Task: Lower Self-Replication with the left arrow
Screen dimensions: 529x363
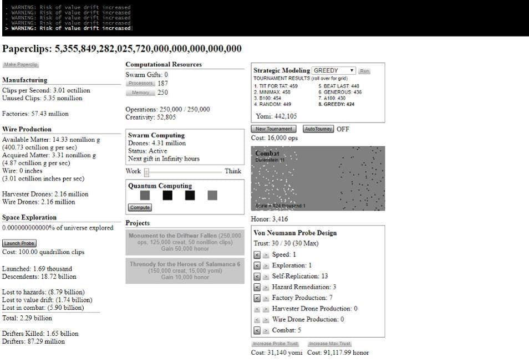Action: click(x=257, y=277)
